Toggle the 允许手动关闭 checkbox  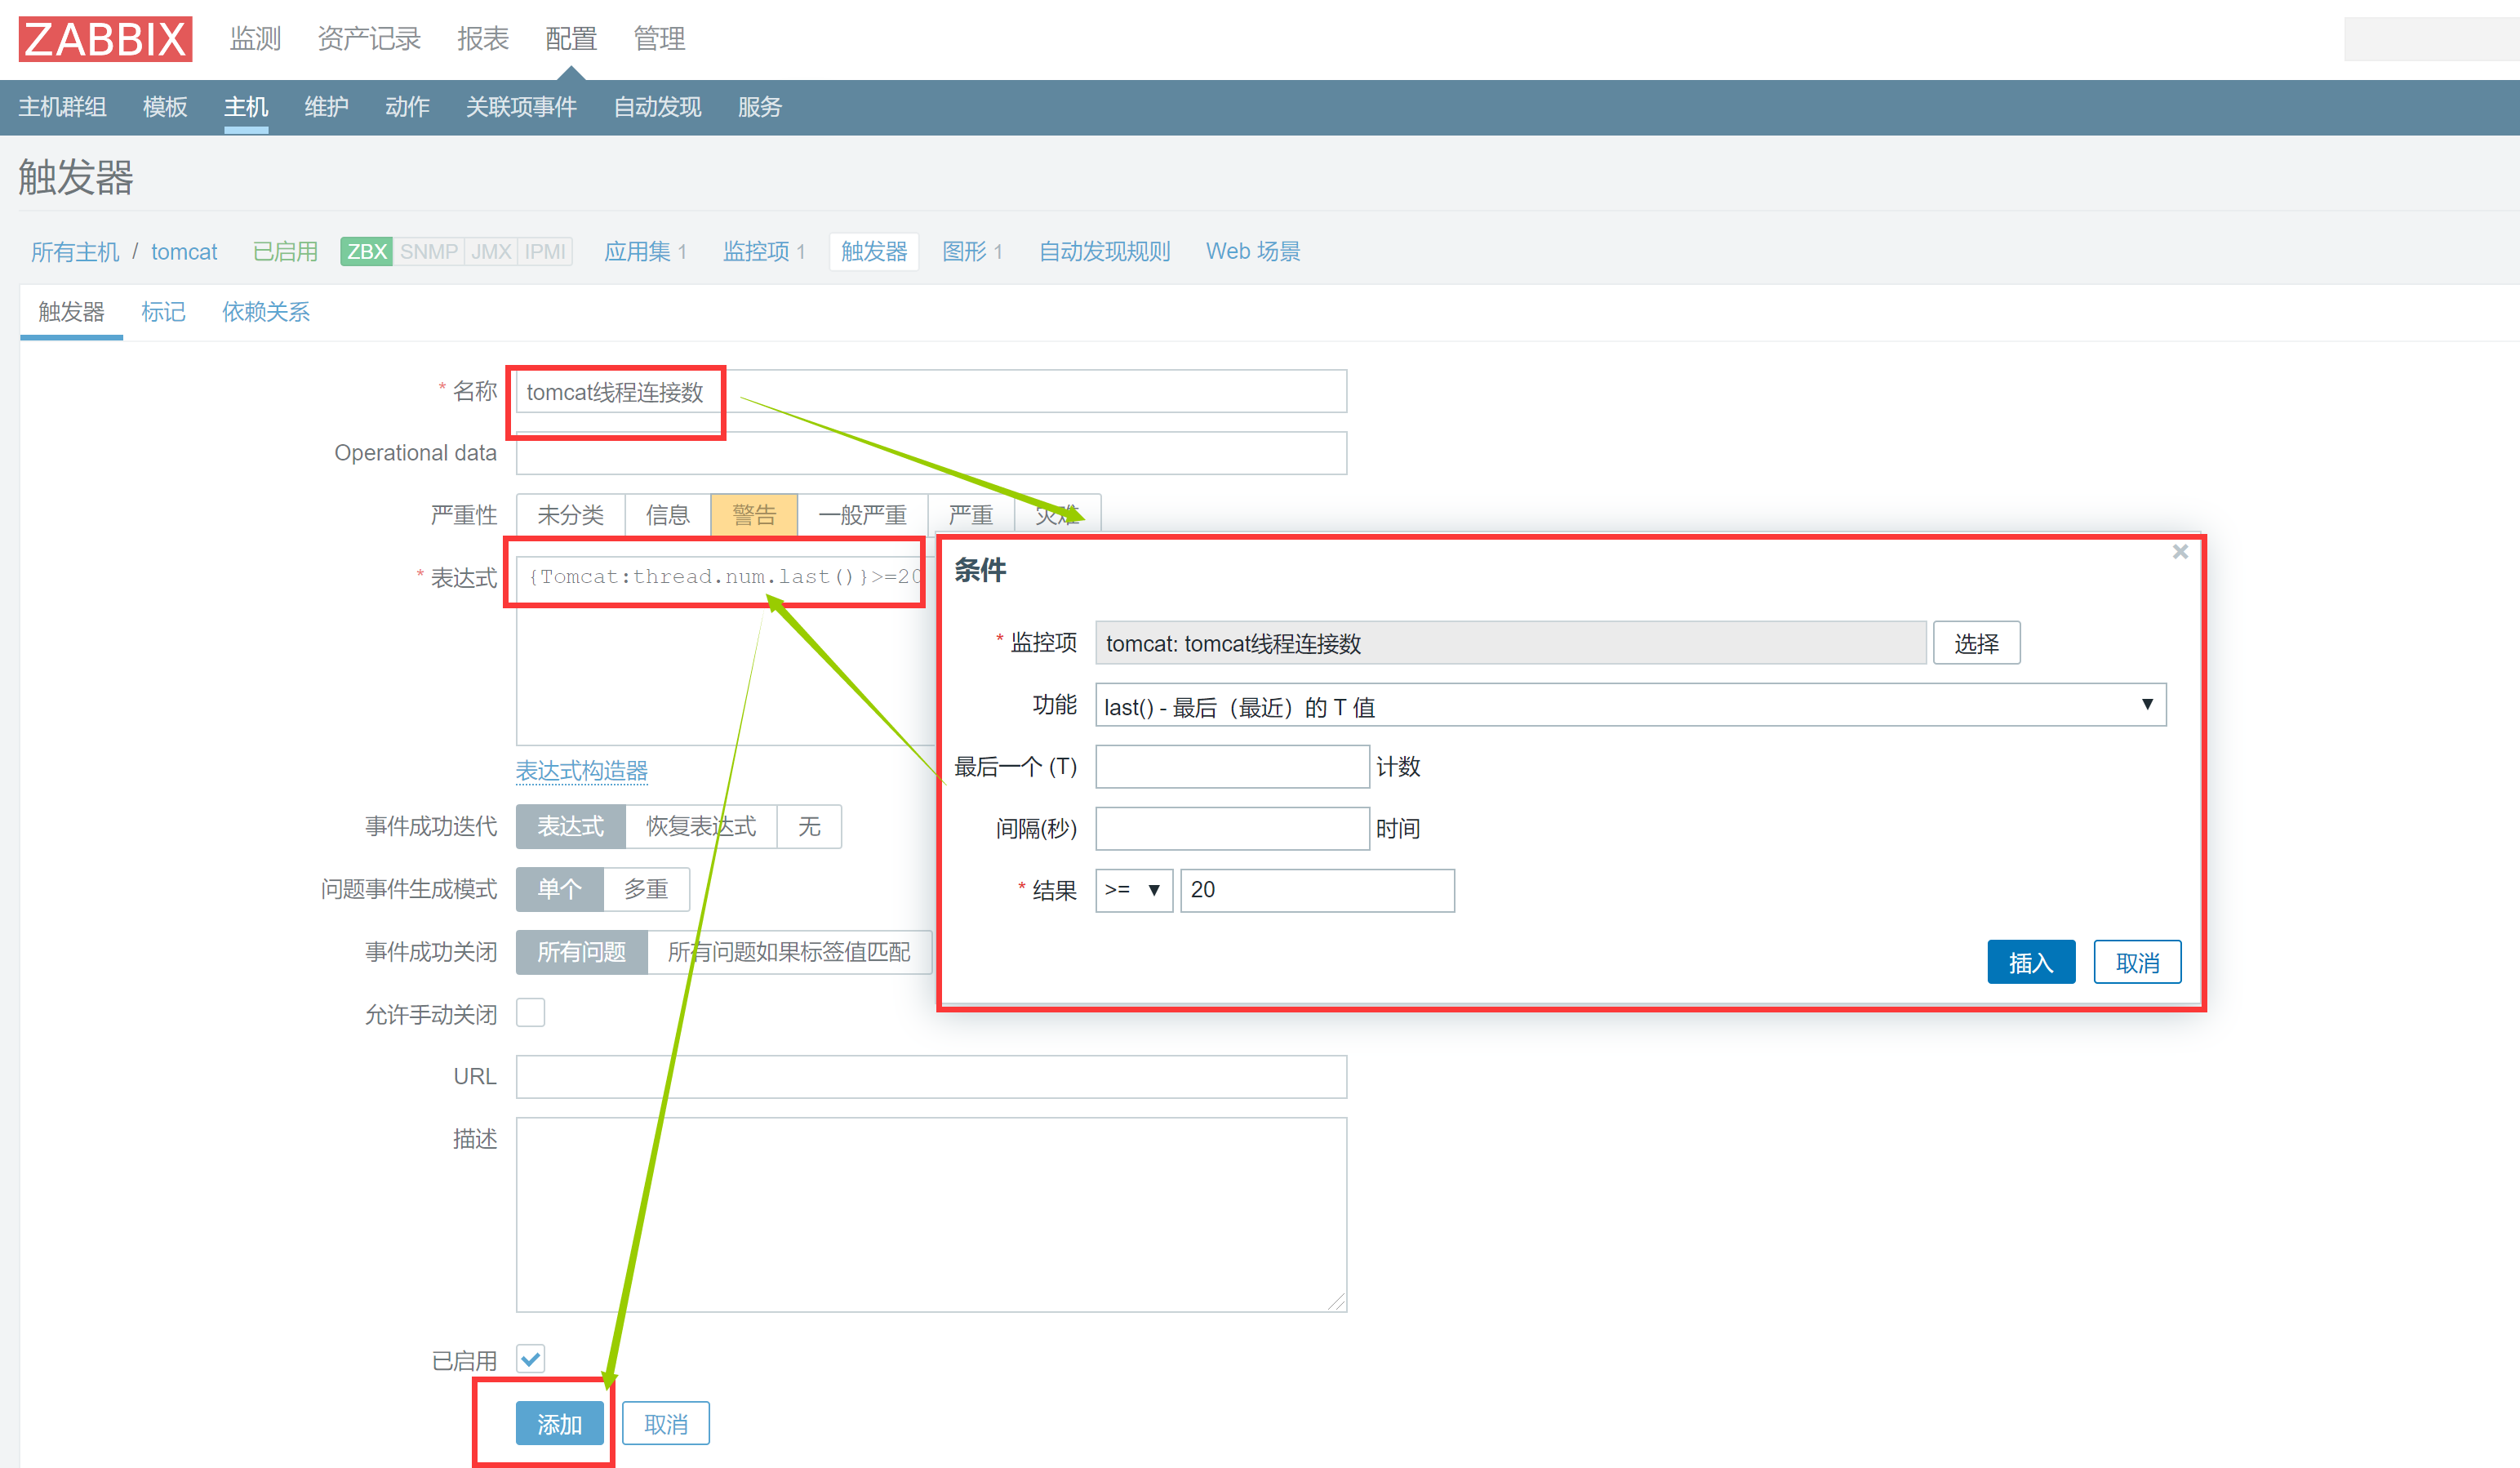[531, 1013]
